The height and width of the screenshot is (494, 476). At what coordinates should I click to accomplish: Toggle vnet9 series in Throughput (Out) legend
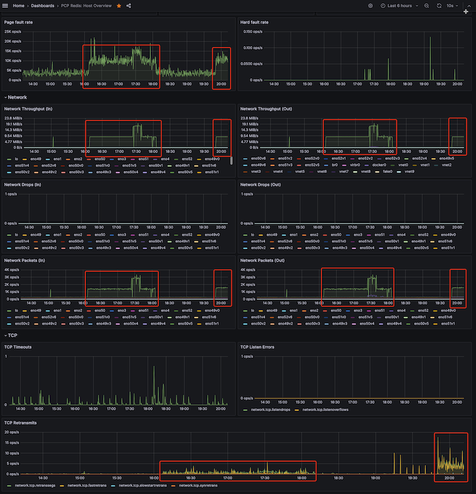pos(409,172)
